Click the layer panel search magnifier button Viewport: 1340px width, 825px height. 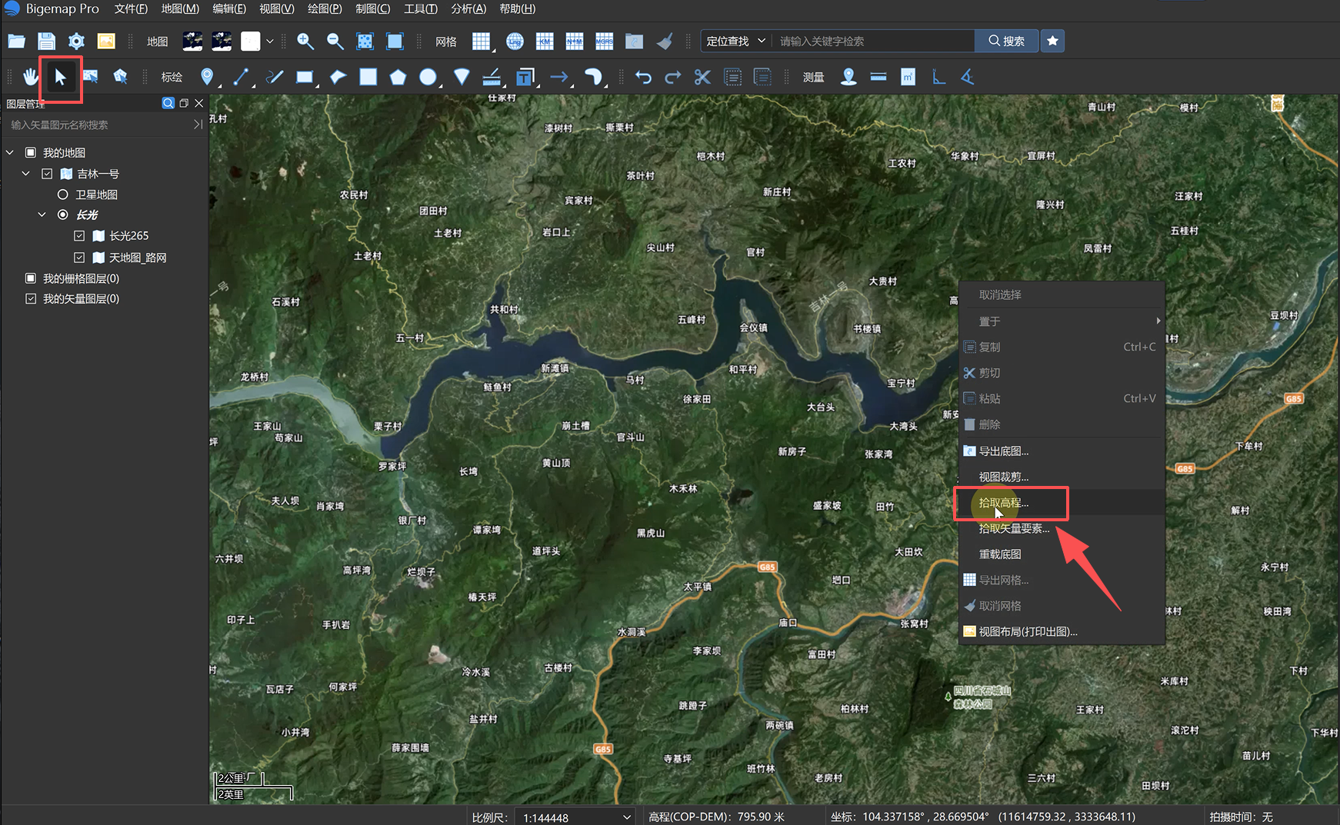168,103
